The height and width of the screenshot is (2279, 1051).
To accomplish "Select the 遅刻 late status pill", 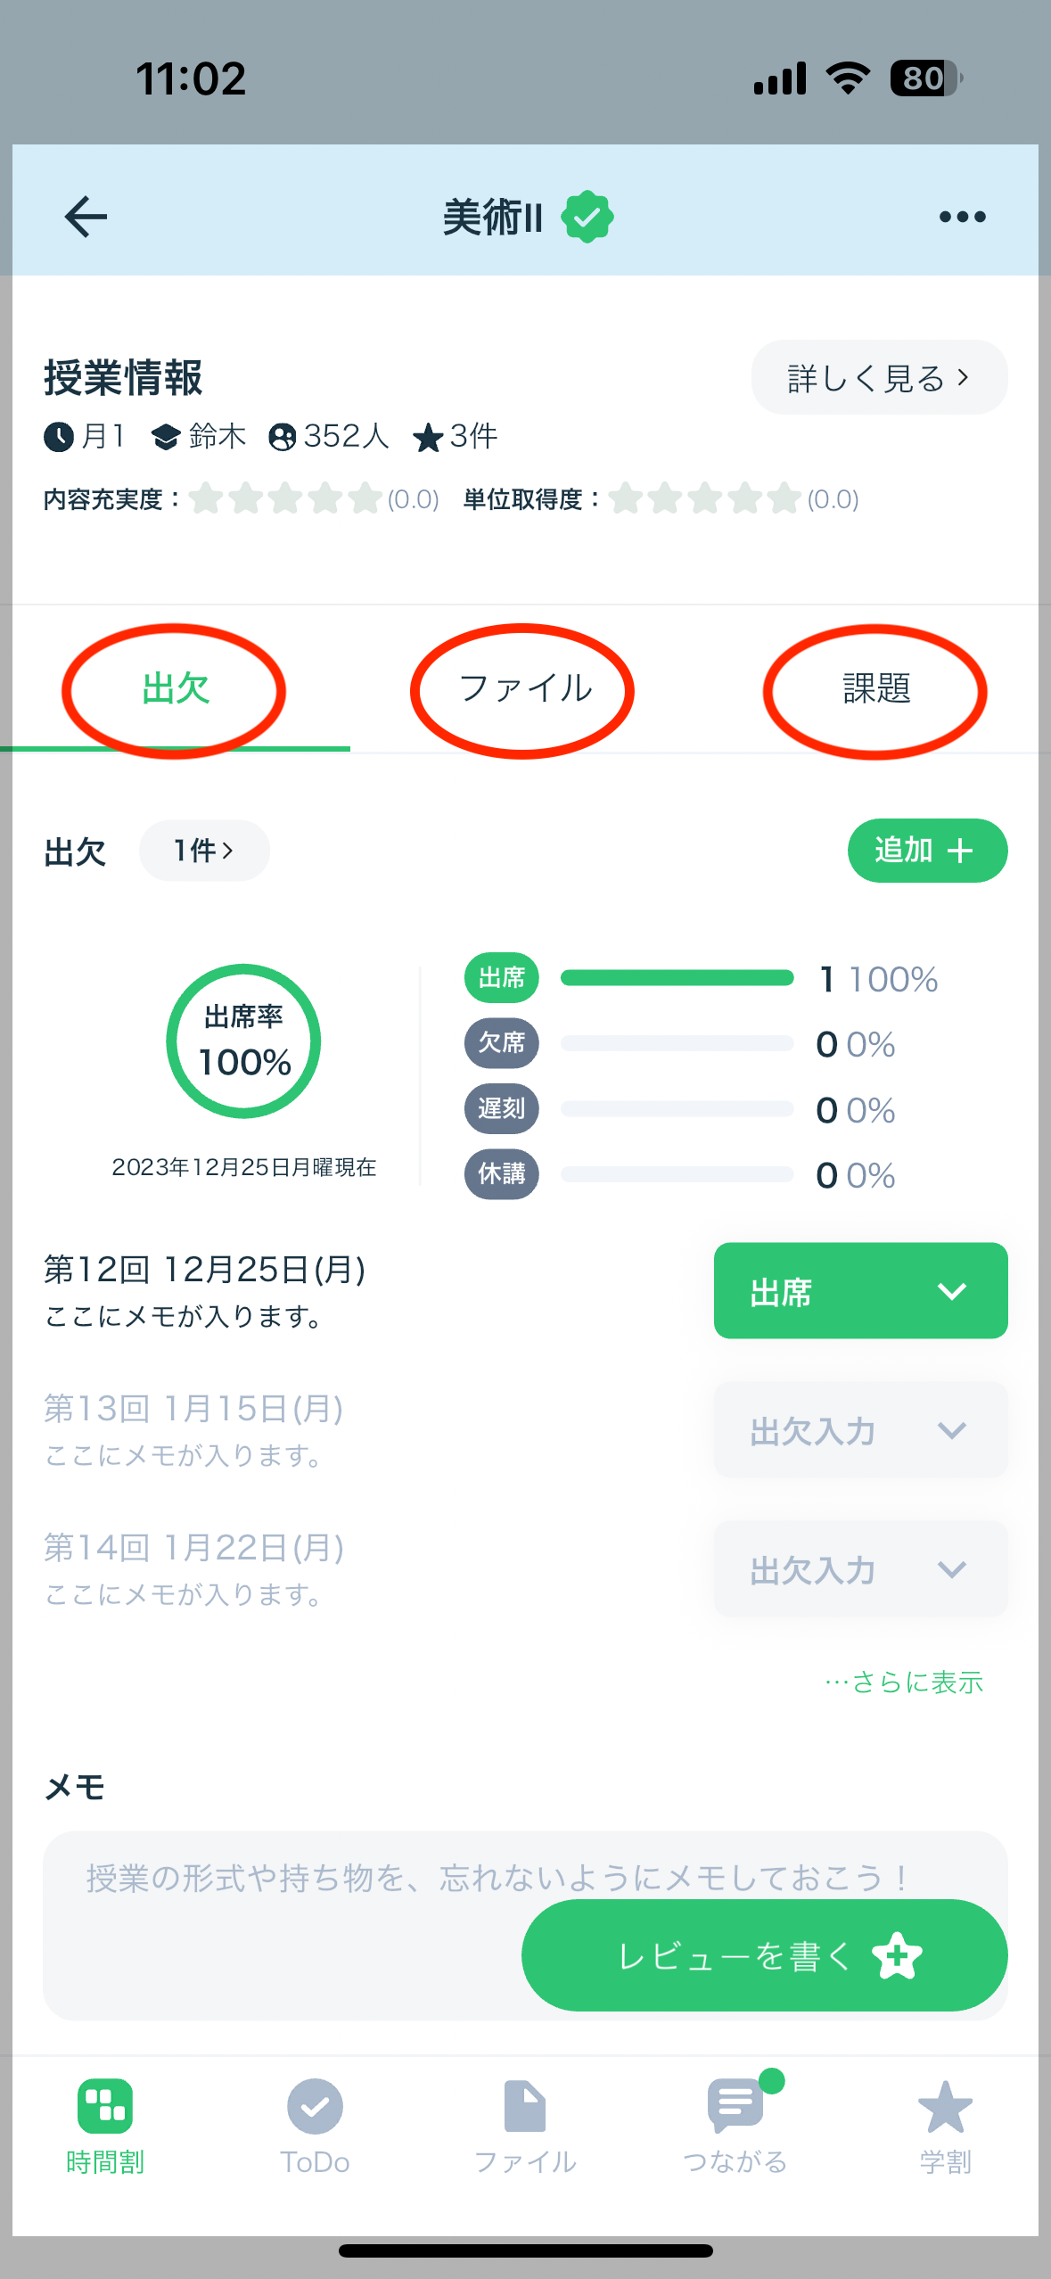I will [501, 1108].
